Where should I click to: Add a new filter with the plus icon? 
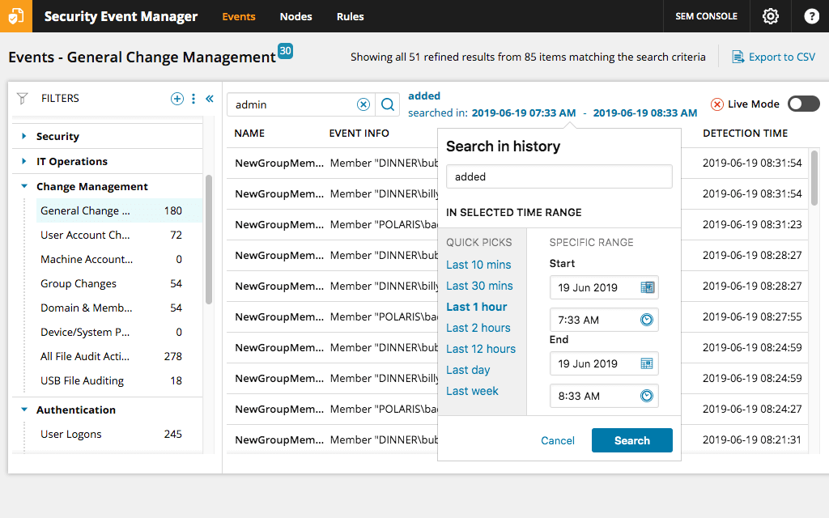point(176,98)
